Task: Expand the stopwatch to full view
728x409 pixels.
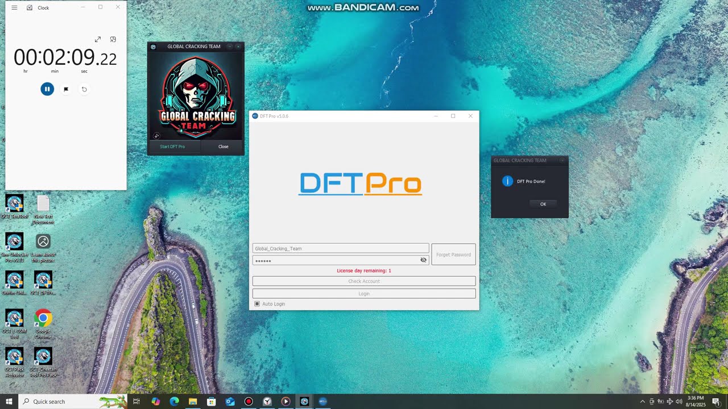Action: coord(98,39)
